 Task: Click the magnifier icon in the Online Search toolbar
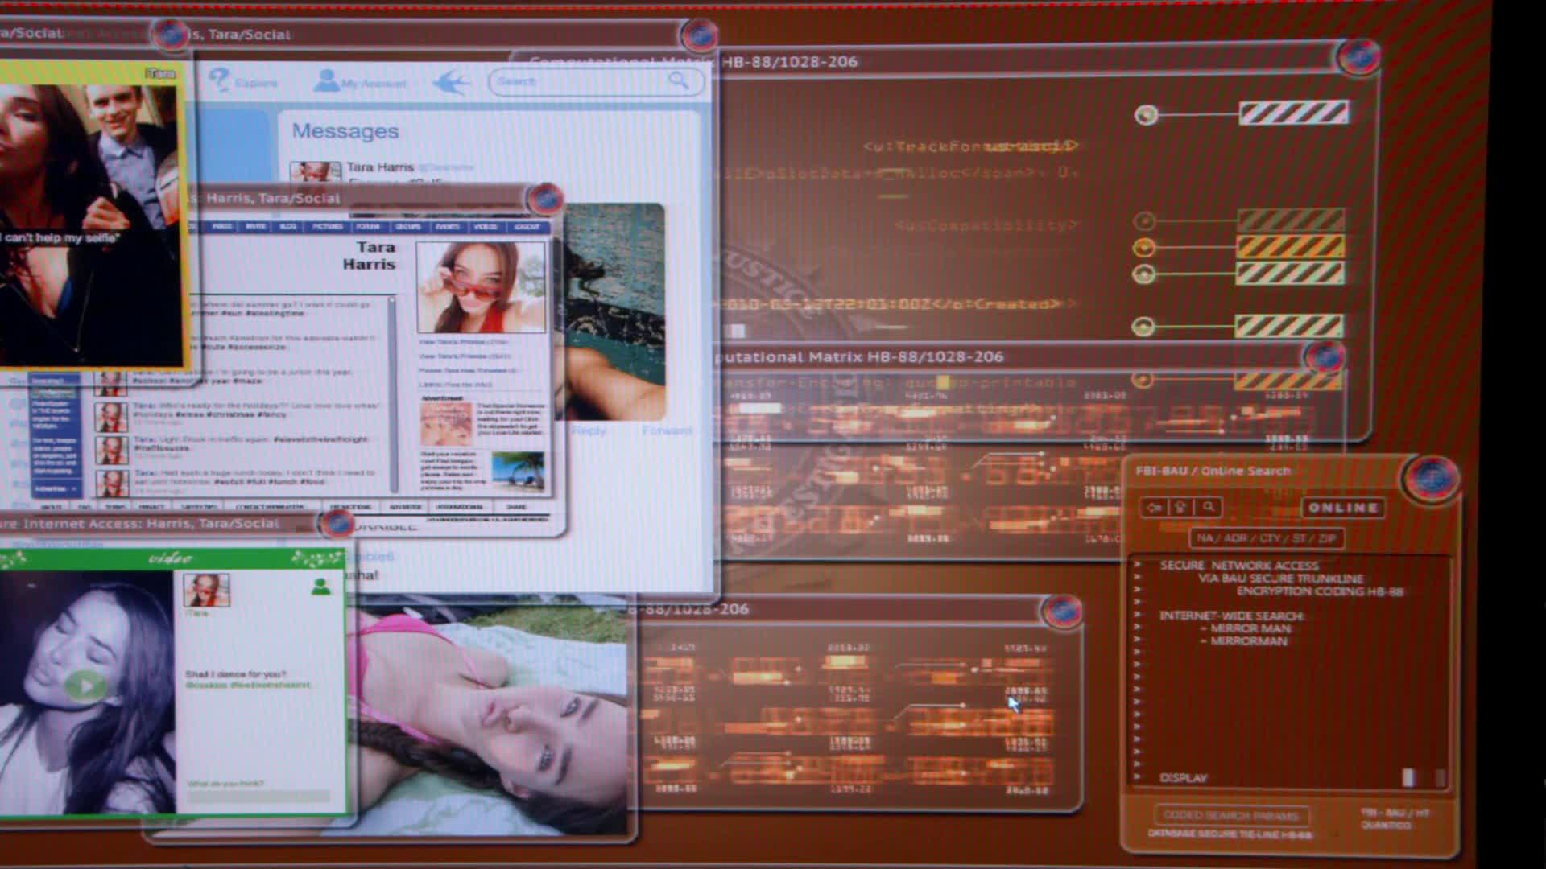pyautogui.click(x=1208, y=507)
